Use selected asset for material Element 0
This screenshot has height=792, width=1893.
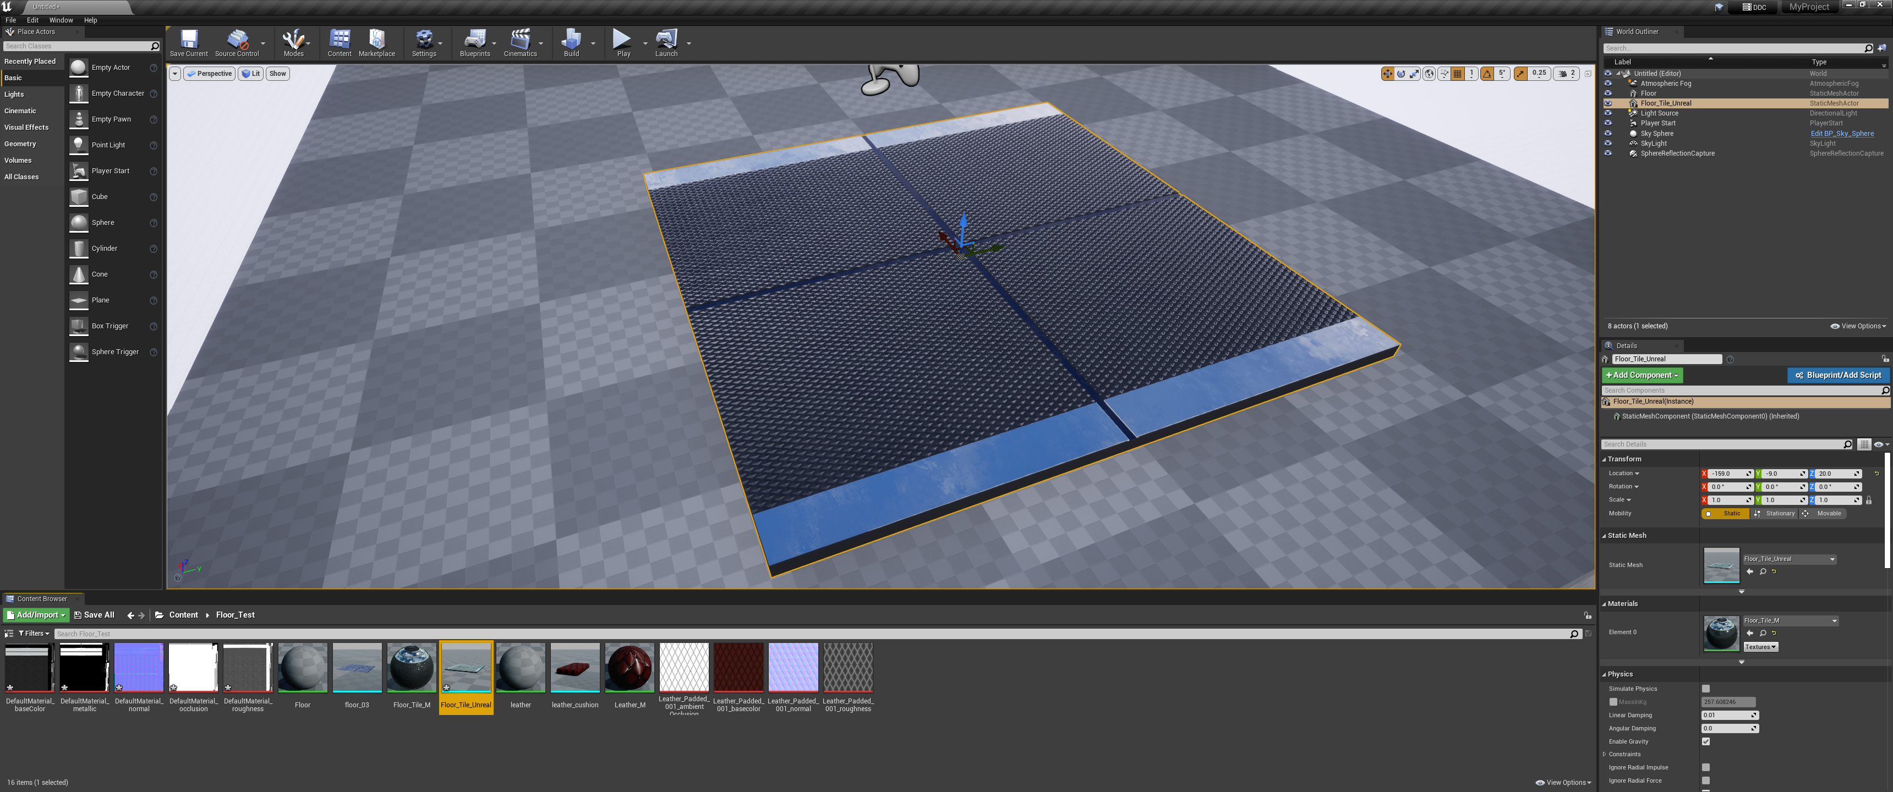pyautogui.click(x=1750, y=632)
